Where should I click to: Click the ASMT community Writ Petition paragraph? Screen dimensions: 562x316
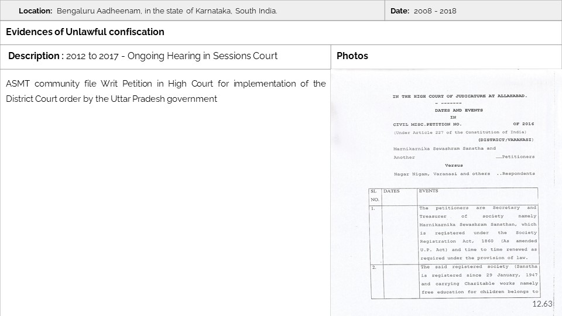coord(166,91)
